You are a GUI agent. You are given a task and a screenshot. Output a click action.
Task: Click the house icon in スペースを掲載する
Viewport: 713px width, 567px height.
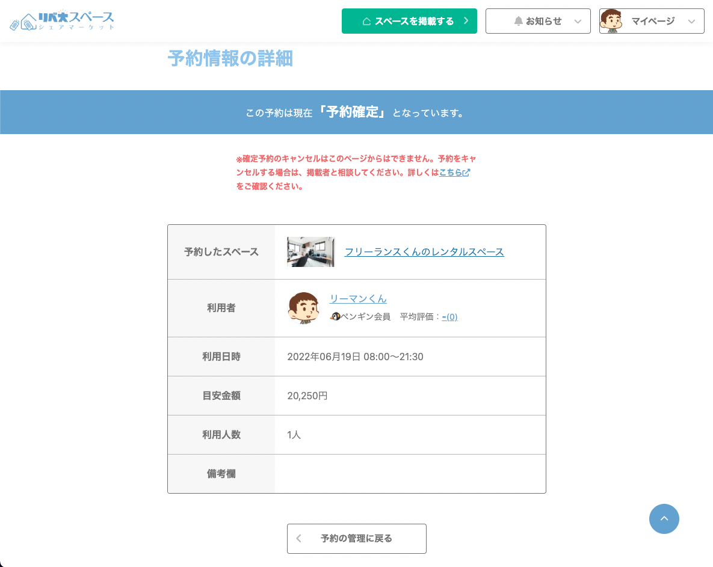click(x=366, y=22)
